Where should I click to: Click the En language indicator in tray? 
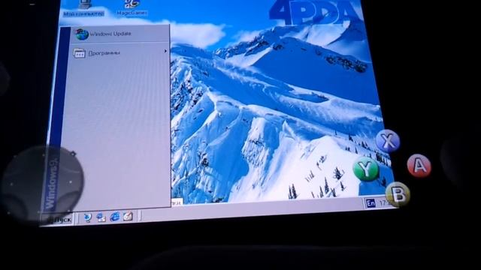coord(371,203)
